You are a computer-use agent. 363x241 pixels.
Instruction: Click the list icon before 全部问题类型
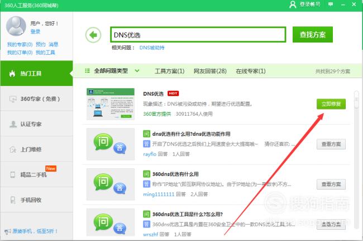click(x=87, y=70)
